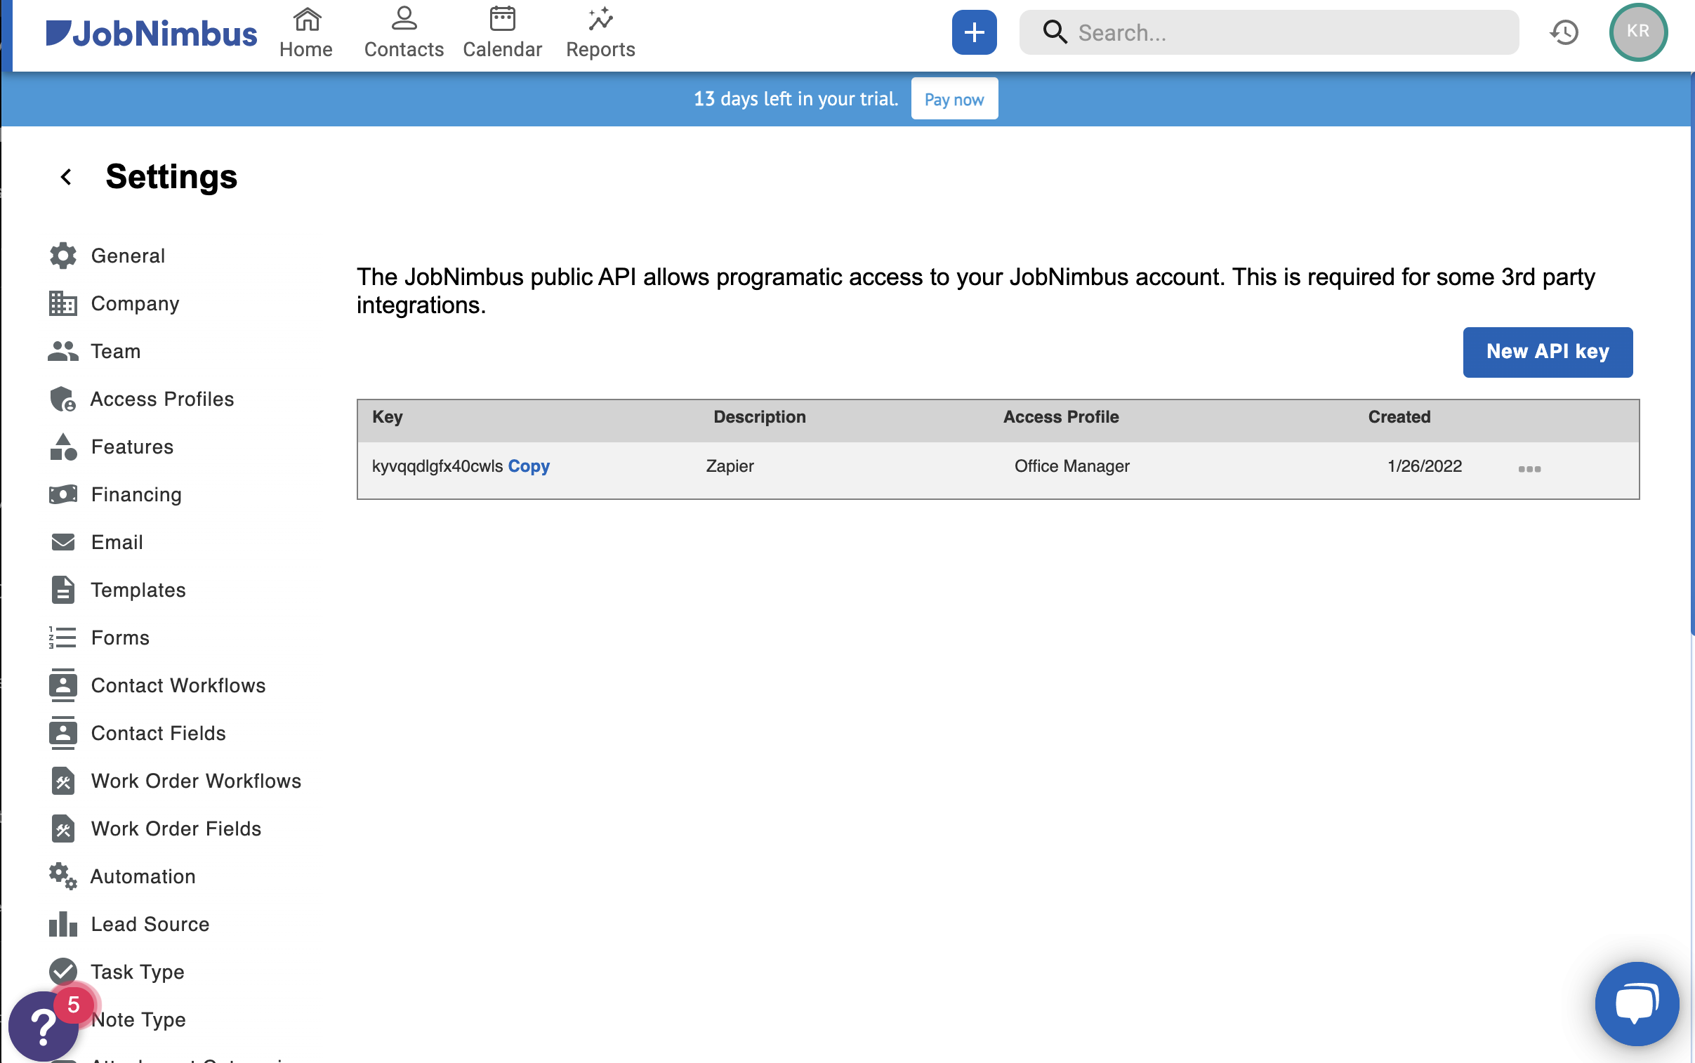Select Contact Workflows in settings sidebar
Image resolution: width=1695 pixels, height=1063 pixels.
178,685
